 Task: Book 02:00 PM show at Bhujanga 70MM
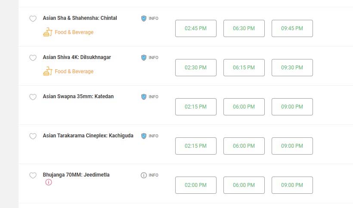pyautogui.click(x=196, y=185)
